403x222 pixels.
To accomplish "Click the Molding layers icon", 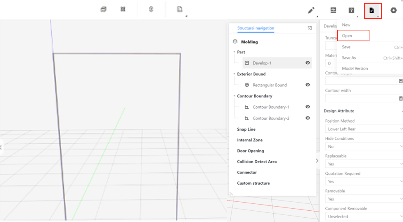I will [235, 42].
